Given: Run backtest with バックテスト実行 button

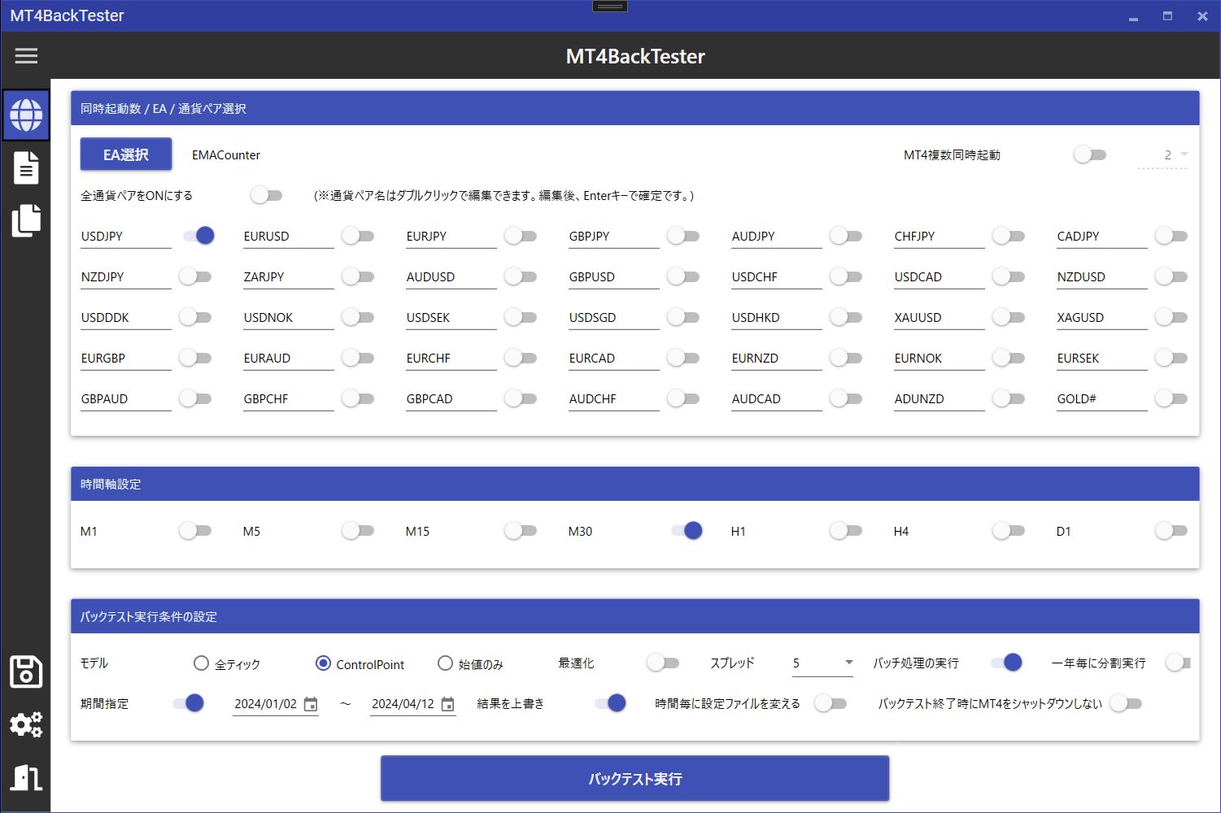Looking at the screenshot, I should pos(634,779).
